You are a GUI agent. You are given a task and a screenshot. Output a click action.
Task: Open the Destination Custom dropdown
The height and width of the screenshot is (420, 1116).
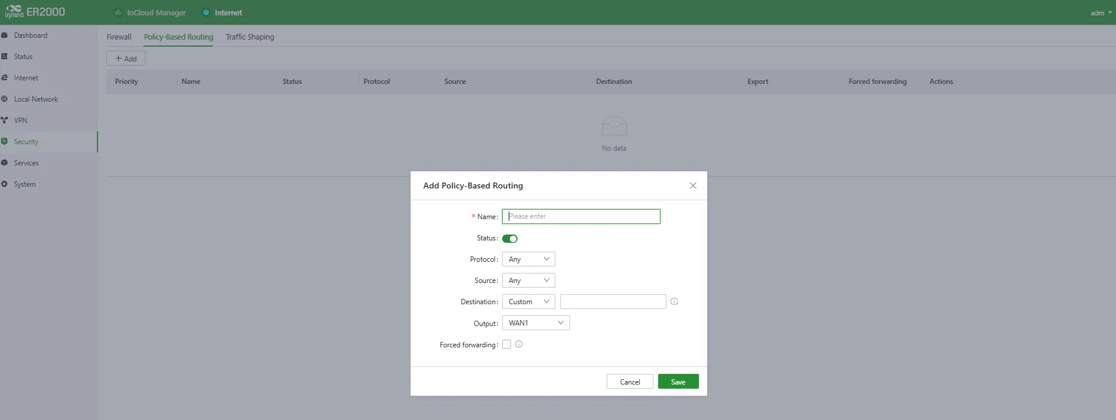click(528, 302)
